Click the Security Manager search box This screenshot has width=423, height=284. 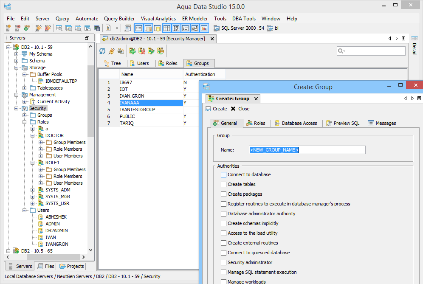pos(371,51)
